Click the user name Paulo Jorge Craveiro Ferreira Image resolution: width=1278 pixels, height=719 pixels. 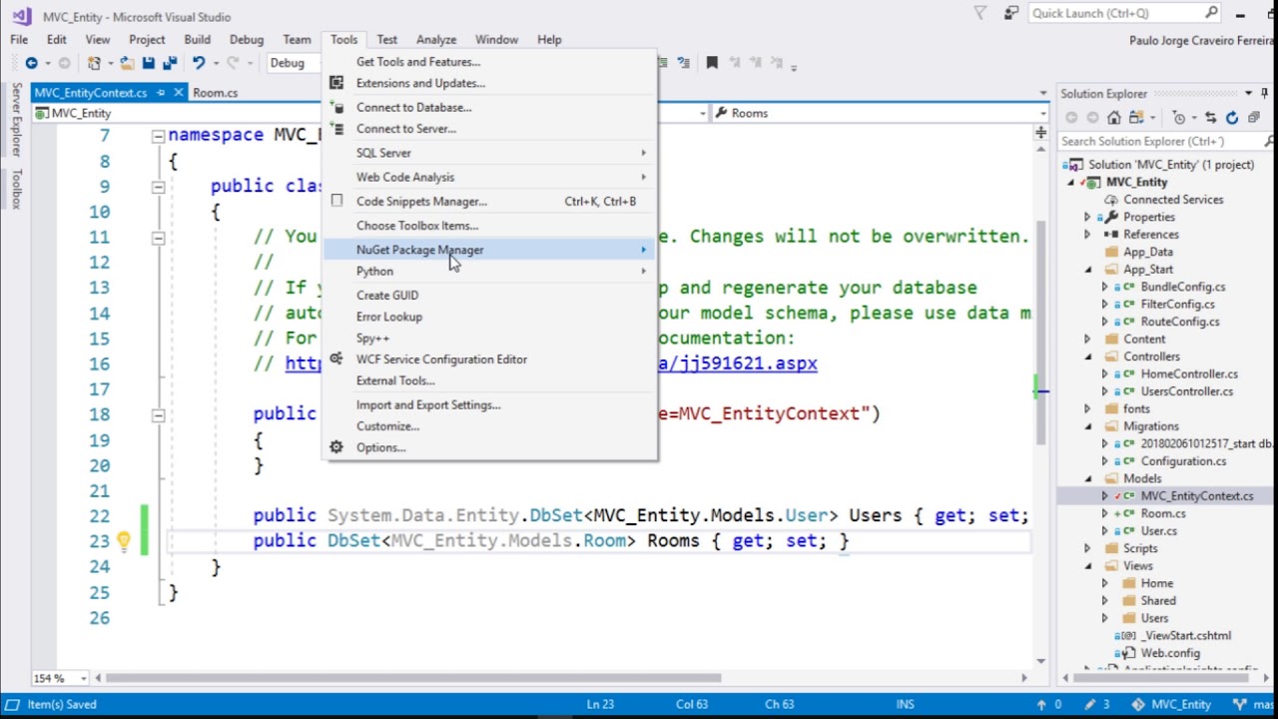pos(1199,40)
